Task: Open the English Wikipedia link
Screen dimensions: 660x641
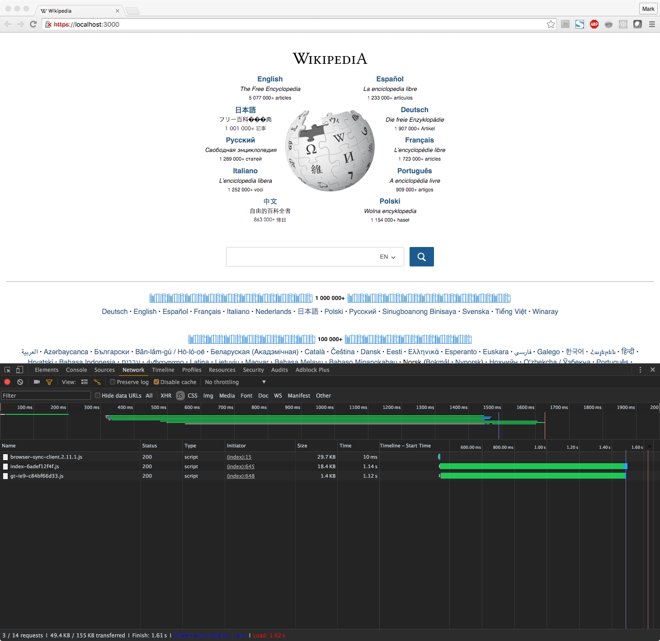Action: (270, 79)
